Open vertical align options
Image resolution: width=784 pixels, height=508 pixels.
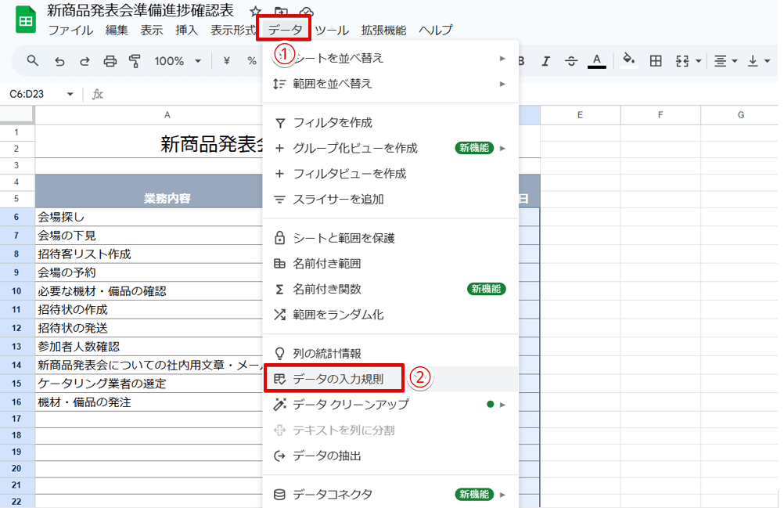click(x=758, y=61)
